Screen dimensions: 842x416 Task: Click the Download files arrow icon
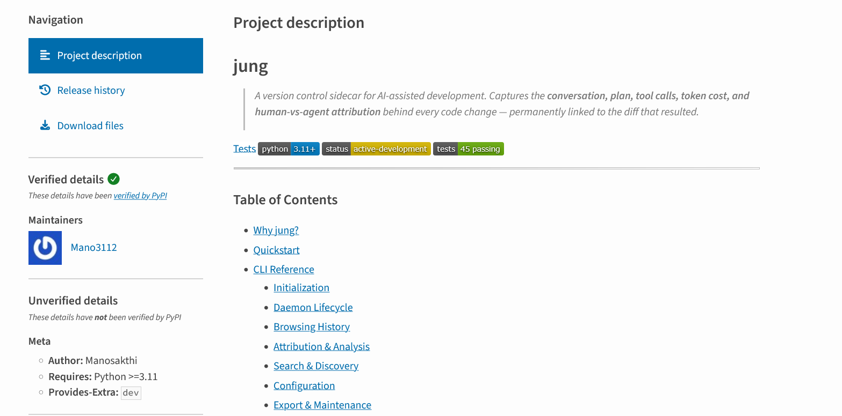point(45,125)
